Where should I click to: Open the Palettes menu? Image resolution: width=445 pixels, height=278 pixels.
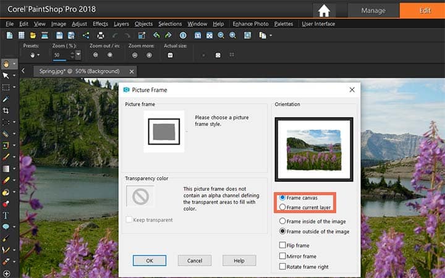coord(284,24)
